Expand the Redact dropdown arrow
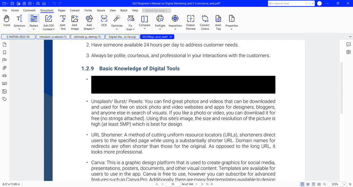 point(34,29)
